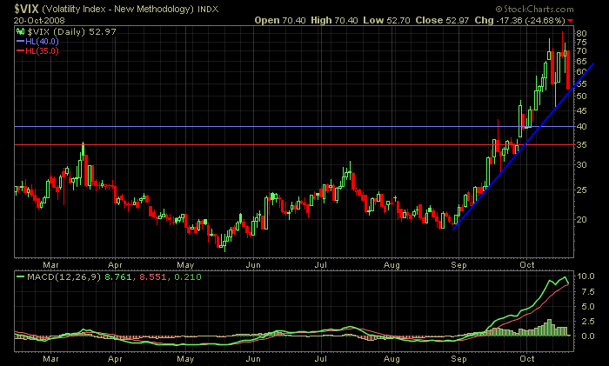Viewport: 609px width, 366px height.
Task: Click the 25 price axis label
Action: click(x=581, y=190)
